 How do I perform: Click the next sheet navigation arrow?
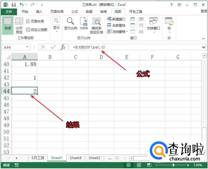pyautogui.click(x=16, y=158)
